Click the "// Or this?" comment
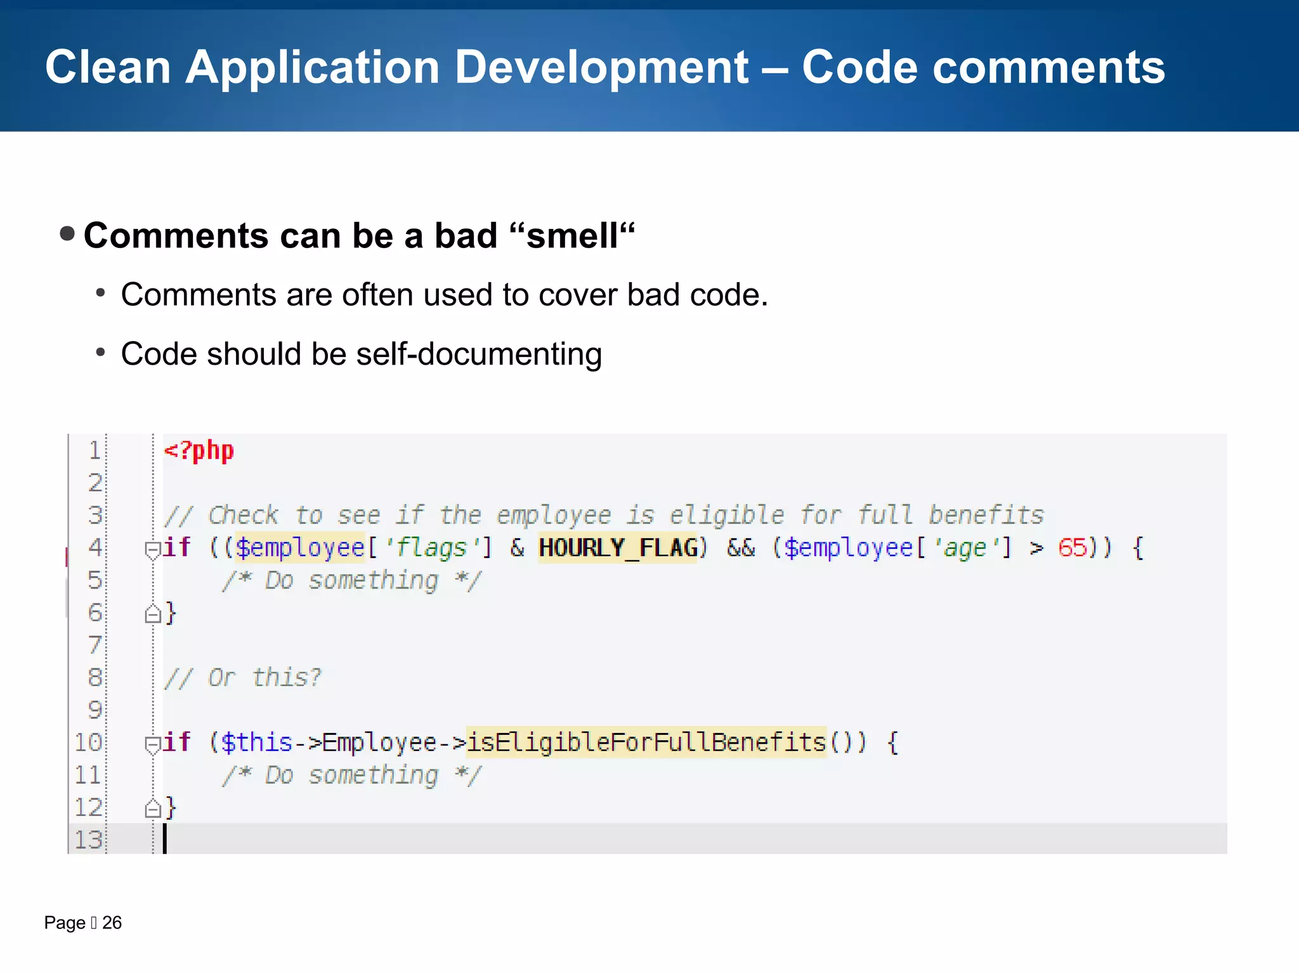The height and width of the screenshot is (974, 1299). pos(243,678)
